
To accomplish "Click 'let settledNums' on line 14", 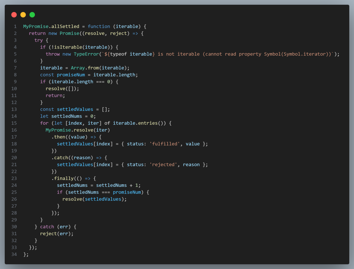I will (x=61, y=116).
